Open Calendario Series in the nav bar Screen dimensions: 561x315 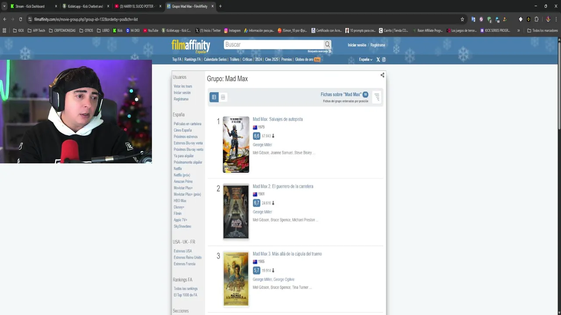tap(215, 59)
